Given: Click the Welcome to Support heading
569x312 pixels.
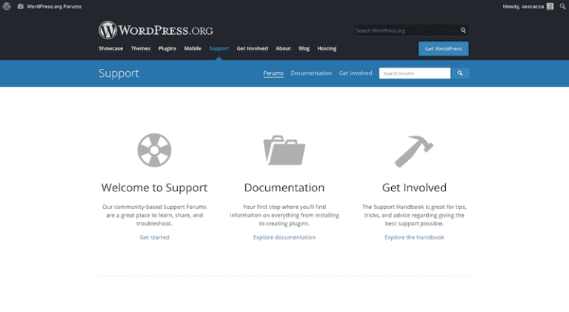Looking at the screenshot, I should (154, 187).
